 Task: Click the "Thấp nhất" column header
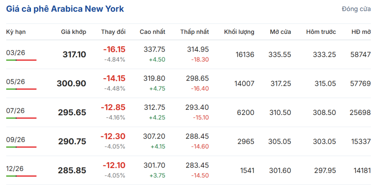click(x=195, y=32)
